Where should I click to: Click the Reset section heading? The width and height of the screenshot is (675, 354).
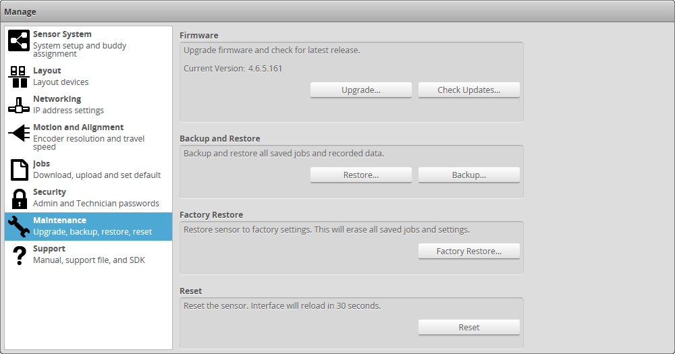coord(191,291)
